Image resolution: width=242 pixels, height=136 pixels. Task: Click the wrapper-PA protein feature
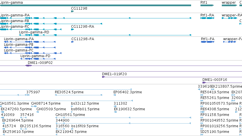[230, 42]
